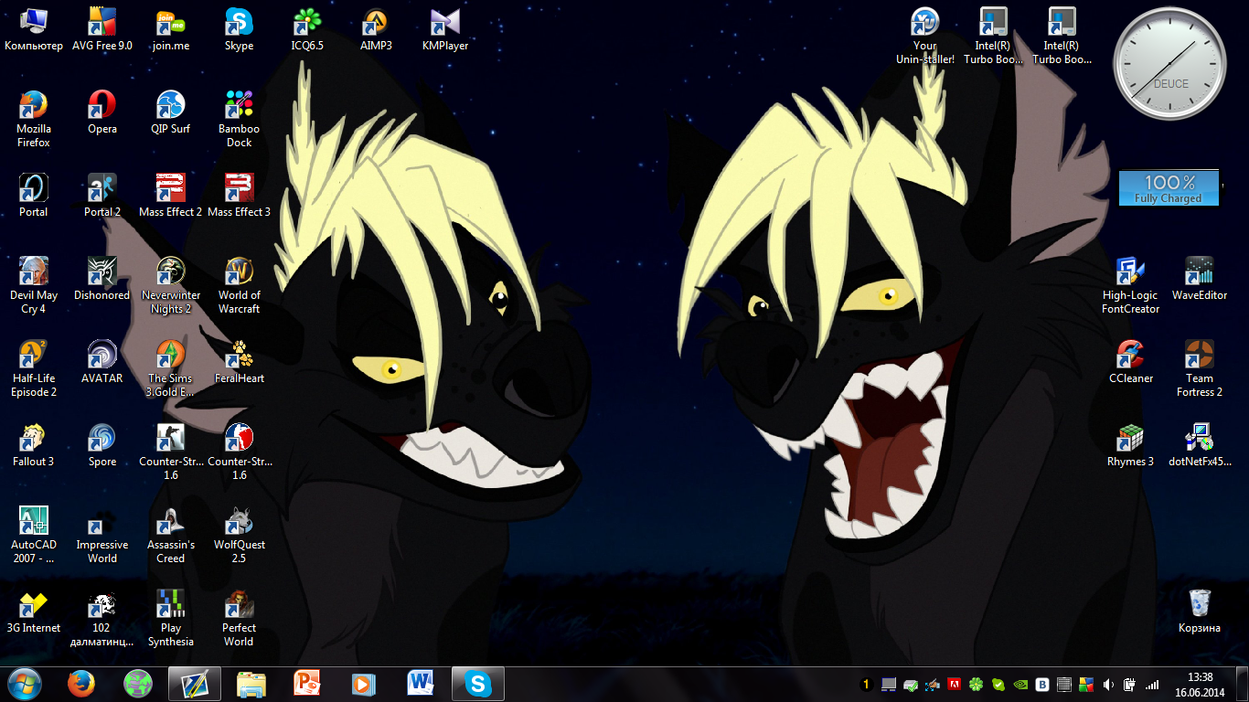Open the Opera browser shortcut

(x=102, y=112)
